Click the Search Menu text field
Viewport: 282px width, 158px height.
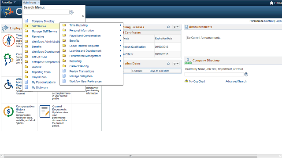click(x=46, y=12)
